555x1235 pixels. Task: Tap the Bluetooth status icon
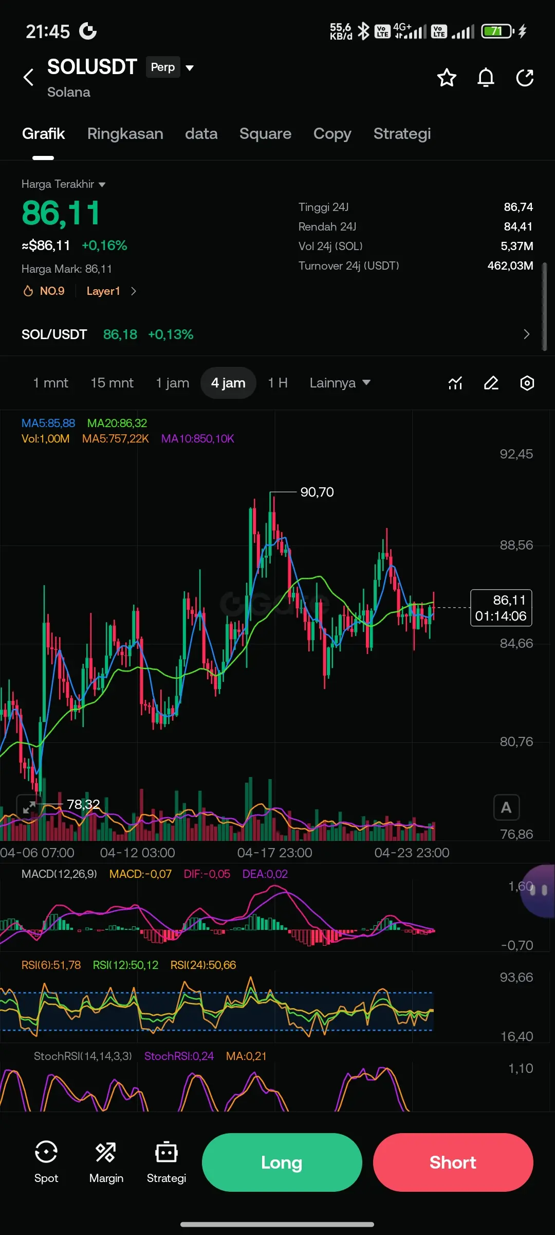click(x=363, y=31)
